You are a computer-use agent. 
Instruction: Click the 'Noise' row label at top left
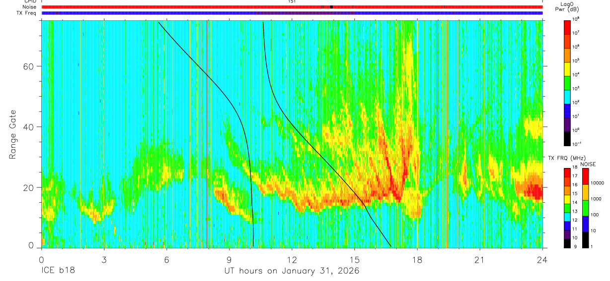click(x=30, y=7)
